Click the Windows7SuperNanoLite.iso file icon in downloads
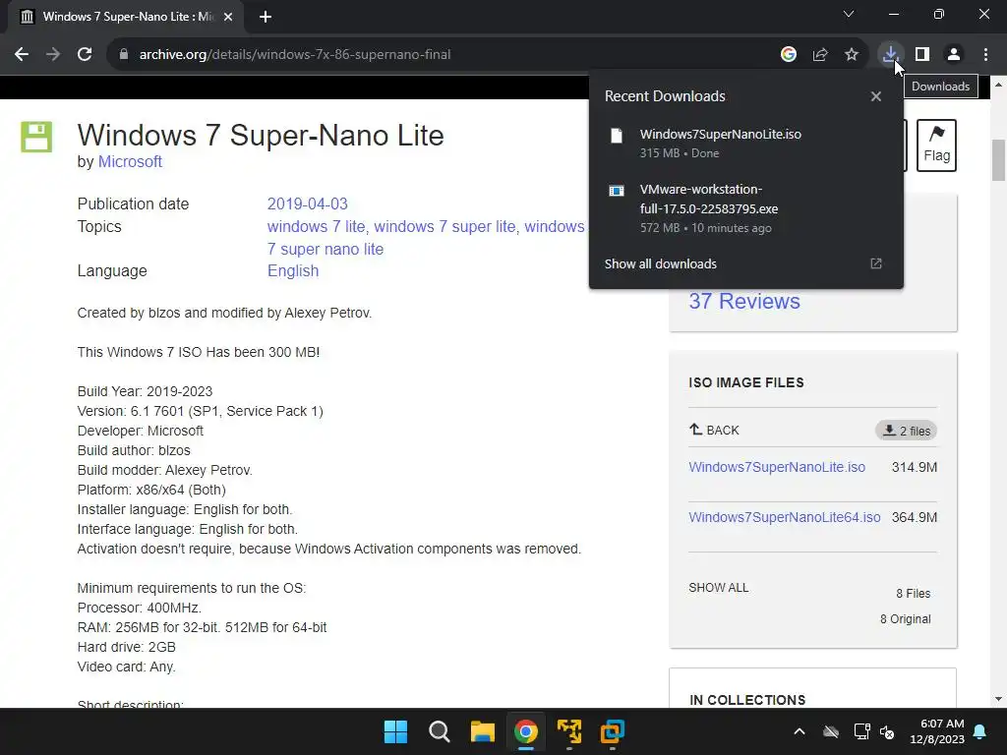Viewport: 1007px width, 755px height. point(617,136)
